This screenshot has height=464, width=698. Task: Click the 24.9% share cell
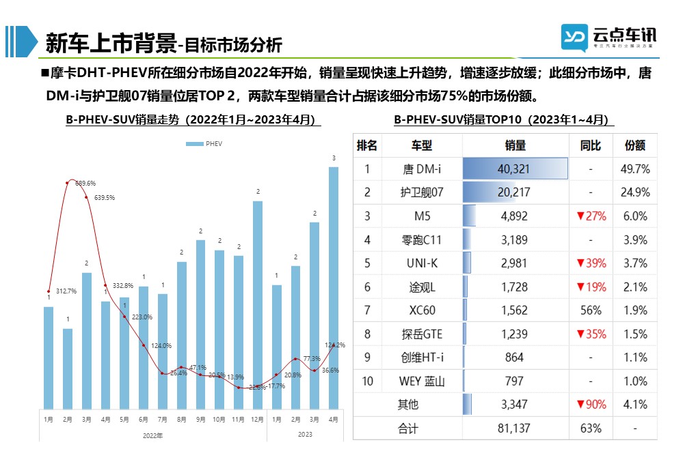[x=635, y=192]
